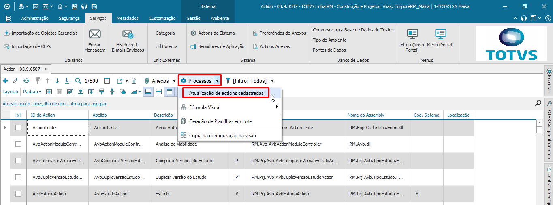Click the eye view icon in title bar
This screenshot has height=205, width=553.
pos(36,6)
